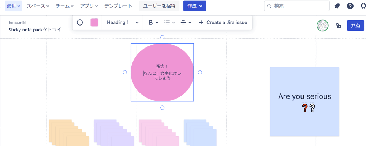The image size is (366, 146).
Task: Open the bullet list dropdown
Action: (169, 23)
